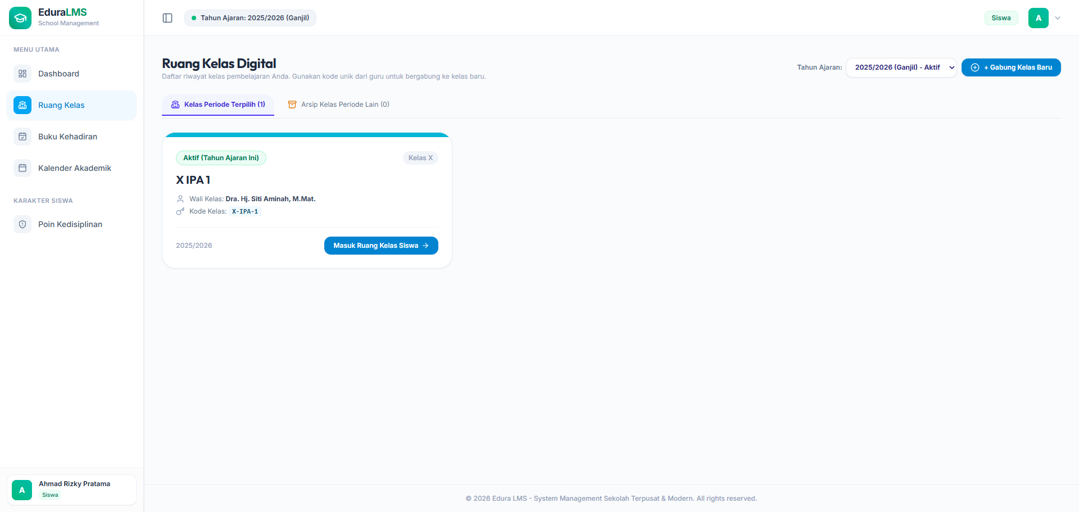The height and width of the screenshot is (512, 1079).
Task: Click the Siswa role badge in header
Action: (1001, 18)
